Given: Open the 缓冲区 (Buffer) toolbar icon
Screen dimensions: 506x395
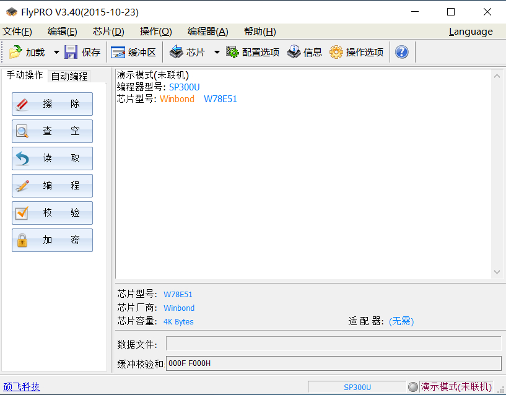Looking at the screenshot, I should coord(118,53).
